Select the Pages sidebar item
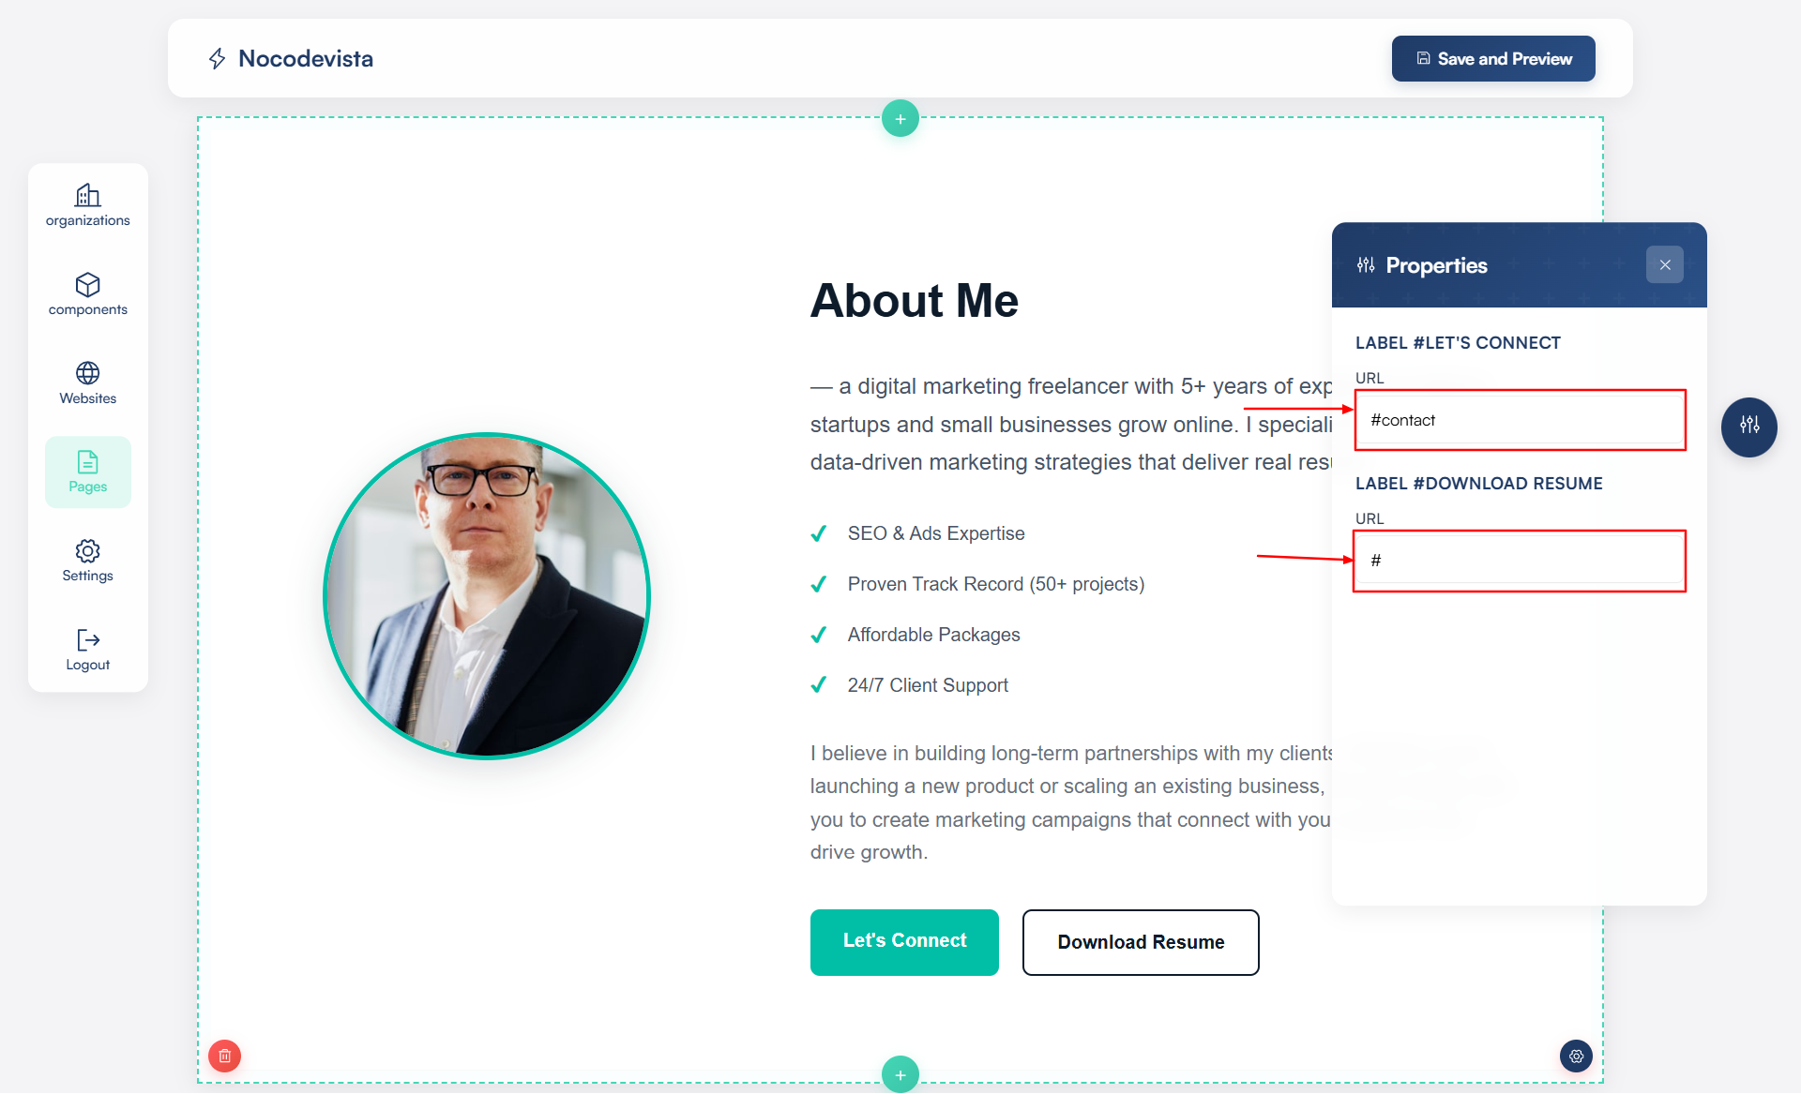 point(88,472)
